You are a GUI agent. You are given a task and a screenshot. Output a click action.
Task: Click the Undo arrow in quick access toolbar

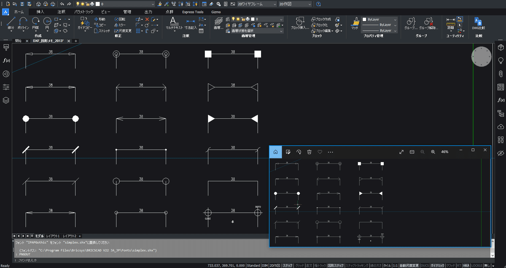[62, 4]
